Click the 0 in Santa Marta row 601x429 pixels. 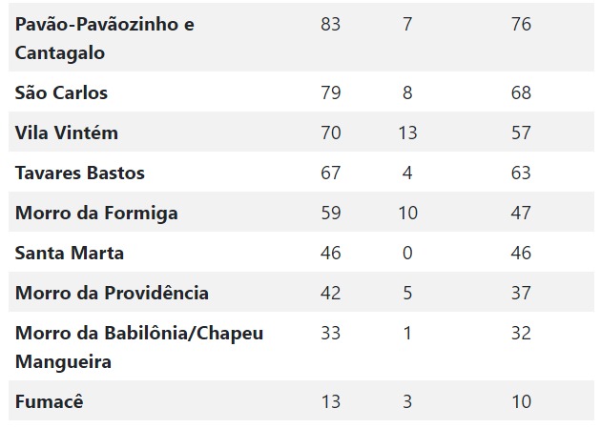click(407, 254)
